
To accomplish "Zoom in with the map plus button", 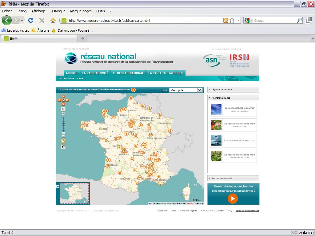I will coord(63,114).
